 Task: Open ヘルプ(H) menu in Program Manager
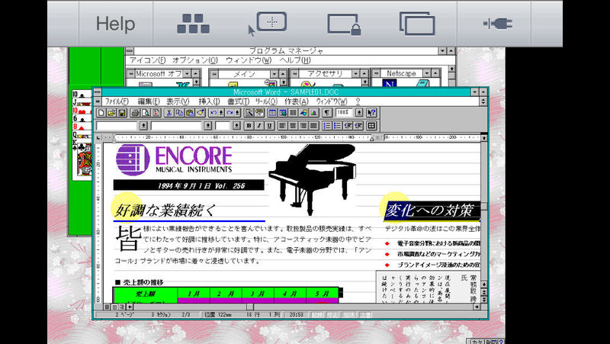point(295,60)
